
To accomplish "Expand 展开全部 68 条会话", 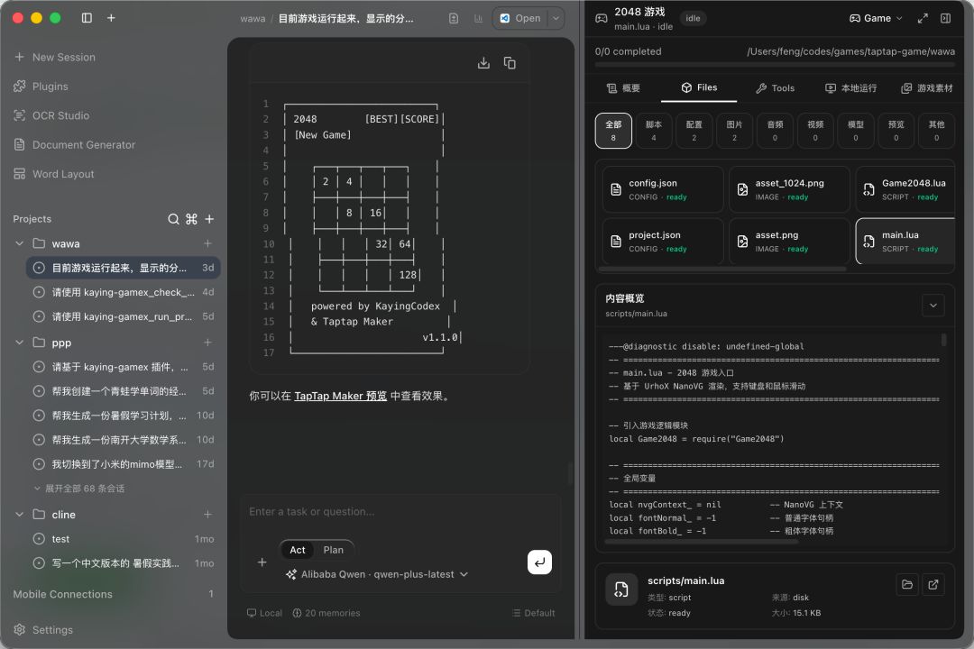I will click(x=79, y=489).
